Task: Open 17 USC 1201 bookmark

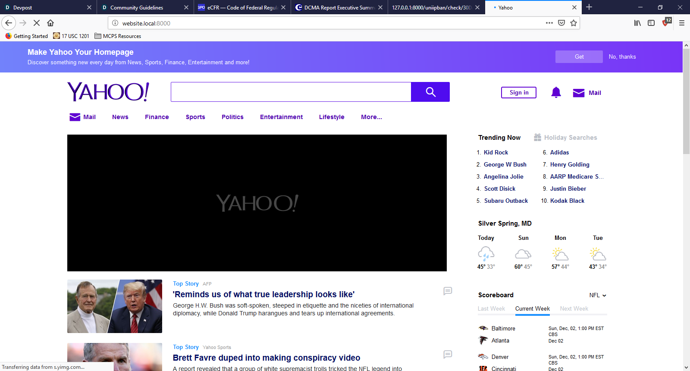Action: point(71,36)
